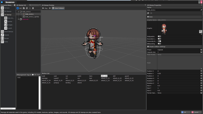Enable the Accurate Collision toggle
203x114 pixels.
point(159,39)
